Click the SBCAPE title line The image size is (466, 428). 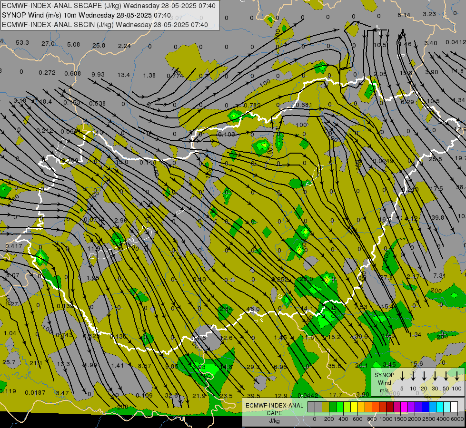[x=109, y=6]
